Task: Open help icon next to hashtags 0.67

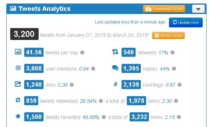Action: pyautogui.click(x=179, y=85)
